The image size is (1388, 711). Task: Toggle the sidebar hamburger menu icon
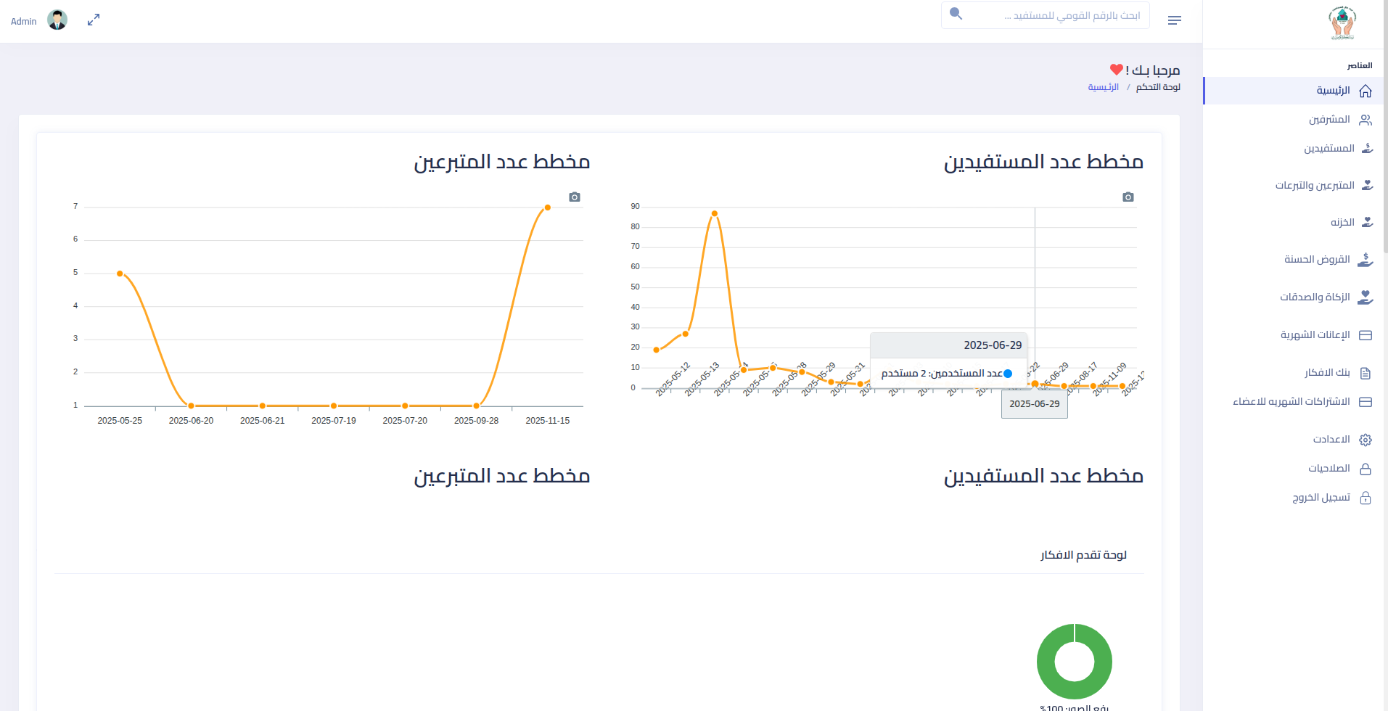pos(1175,20)
